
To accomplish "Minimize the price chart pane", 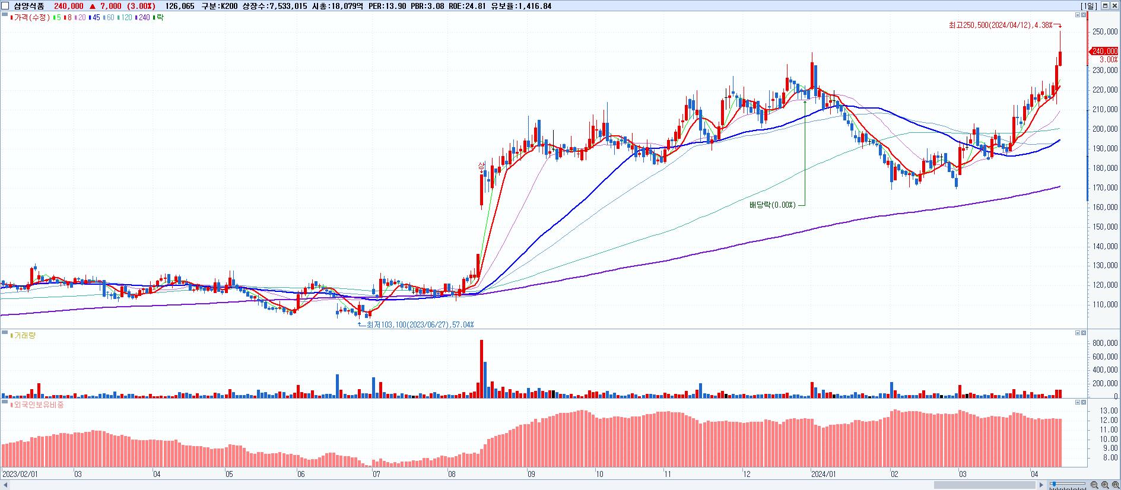I will tap(1078, 15).
